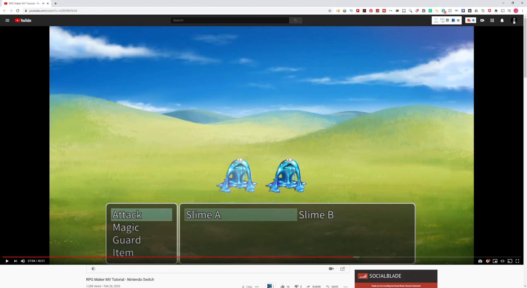
Task: Click the brightness sun icon below the player
Action: [93, 269]
